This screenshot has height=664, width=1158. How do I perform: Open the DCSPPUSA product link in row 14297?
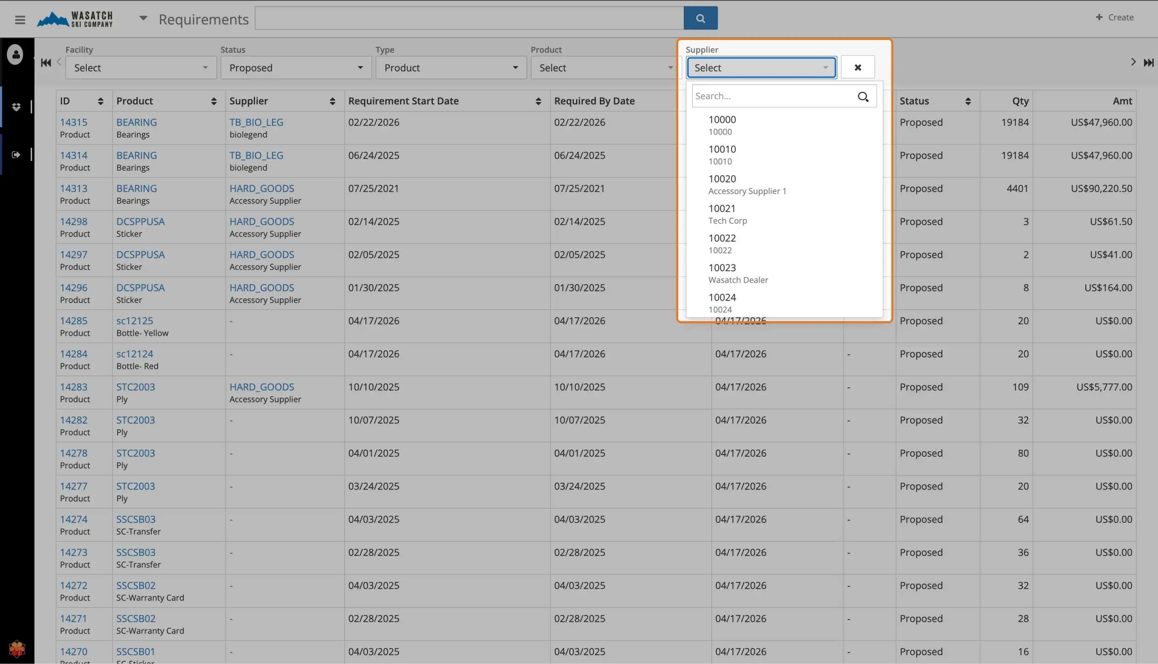pos(141,255)
